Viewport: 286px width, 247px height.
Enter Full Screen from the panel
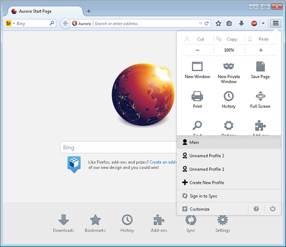click(260, 100)
